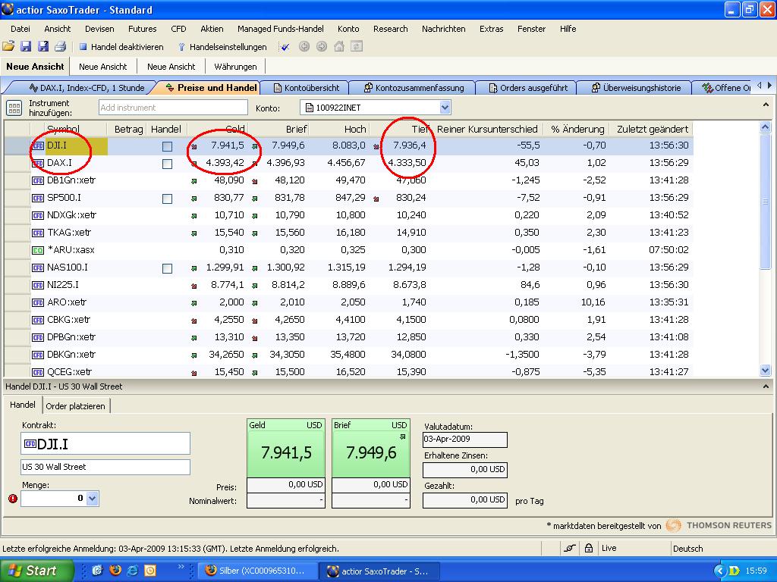The image size is (777, 582).
Task: Open the Nachrichten menu
Action: pos(443,29)
